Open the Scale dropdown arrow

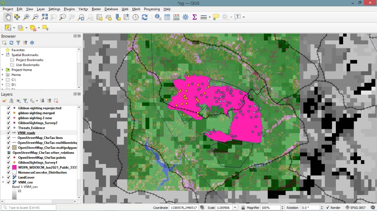[x=235, y=208]
